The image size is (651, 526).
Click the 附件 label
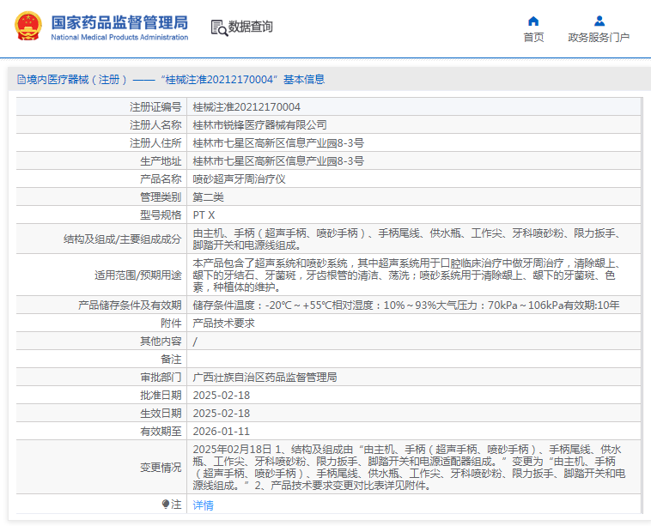(171, 323)
